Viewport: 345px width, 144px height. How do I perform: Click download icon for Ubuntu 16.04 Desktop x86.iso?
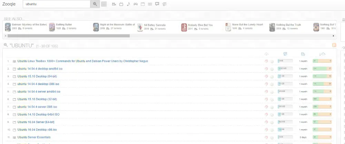point(272,130)
